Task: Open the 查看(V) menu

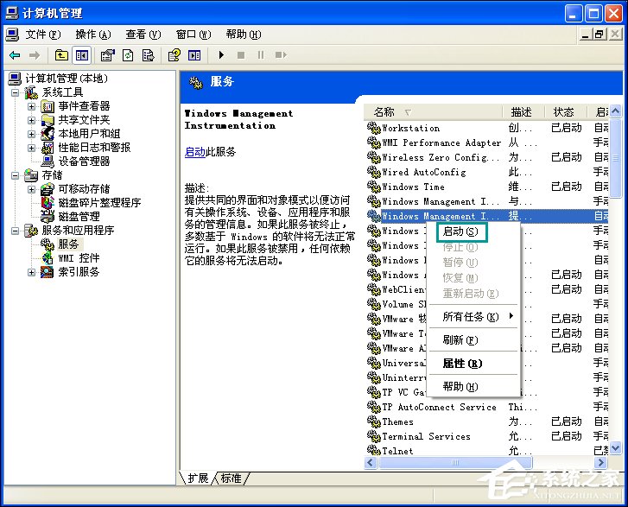Action: click(x=143, y=35)
